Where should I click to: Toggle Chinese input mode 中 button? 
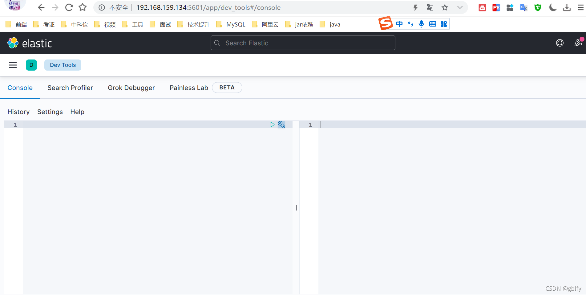click(399, 24)
